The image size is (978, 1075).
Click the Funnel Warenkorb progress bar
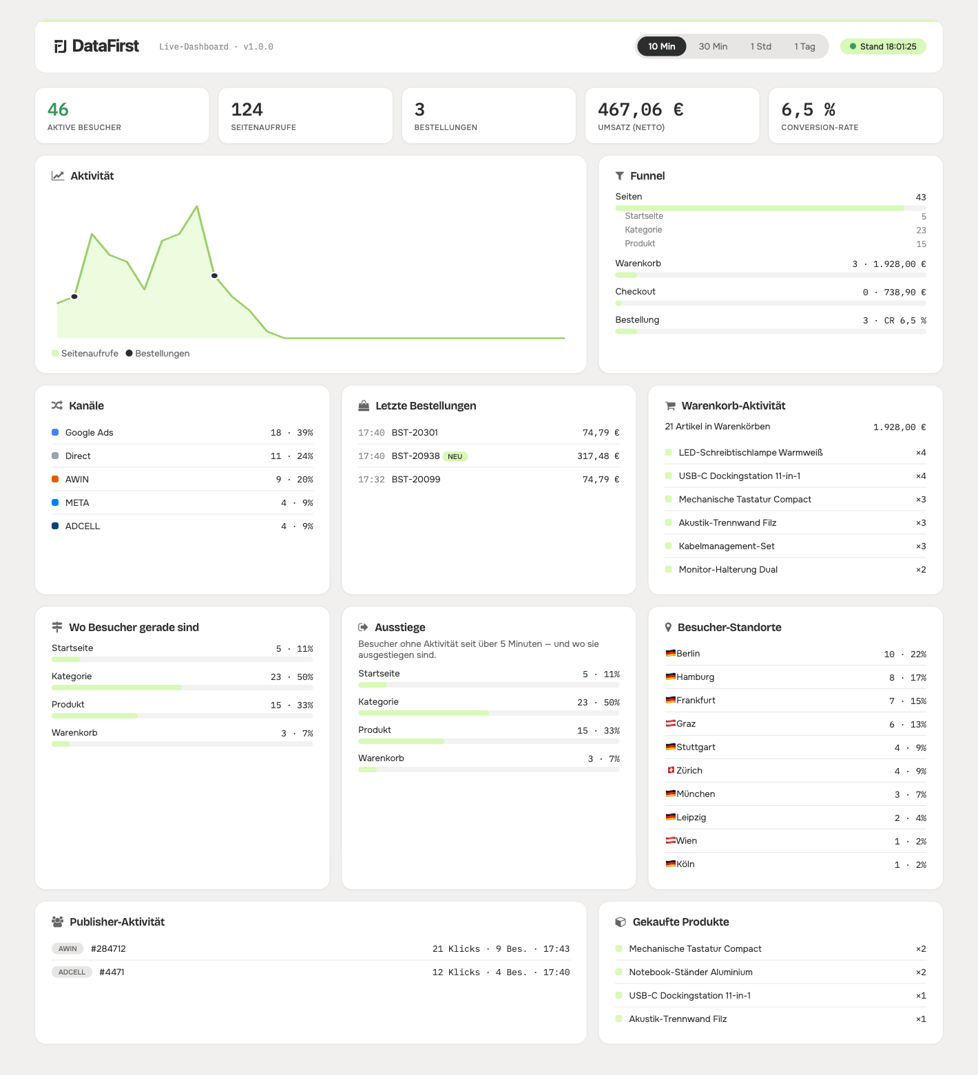[x=771, y=275]
